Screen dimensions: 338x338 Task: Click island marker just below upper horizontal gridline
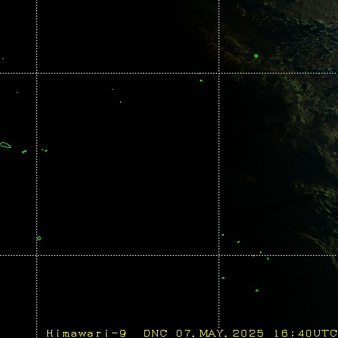201,80
